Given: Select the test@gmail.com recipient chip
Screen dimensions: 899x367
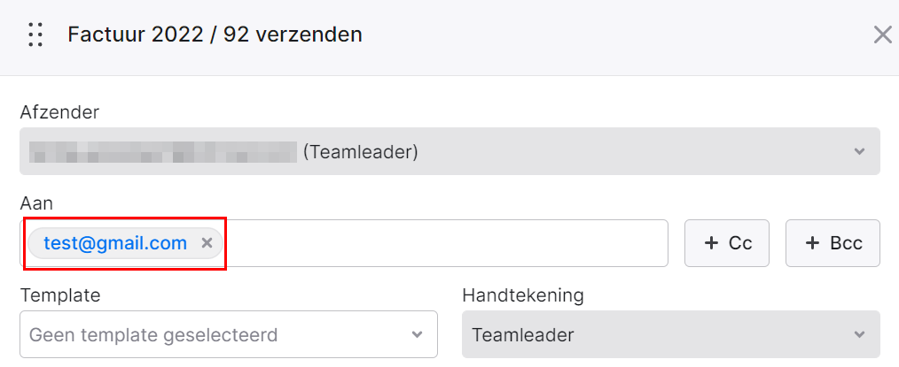Looking at the screenshot, I should [x=115, y=243].
